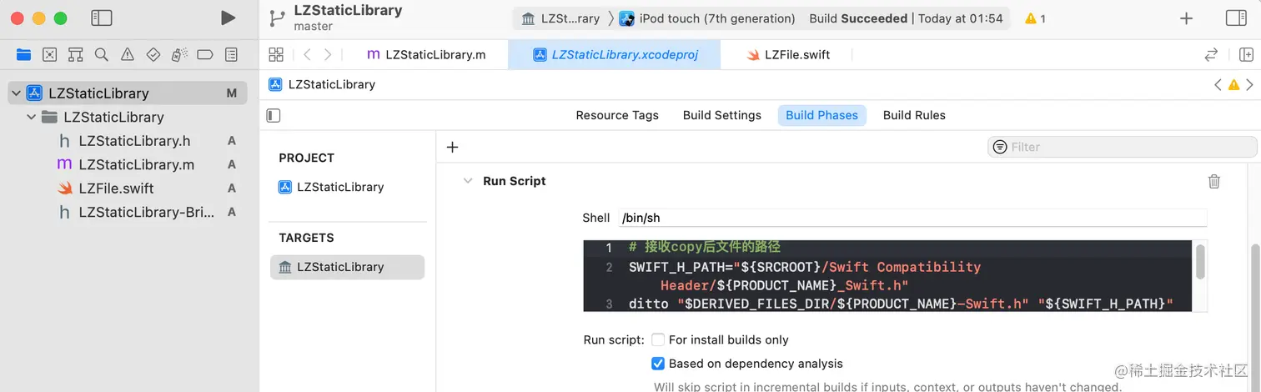
Task: Click the master branch label
Action: pyautogui.click(x=313, y=27)
